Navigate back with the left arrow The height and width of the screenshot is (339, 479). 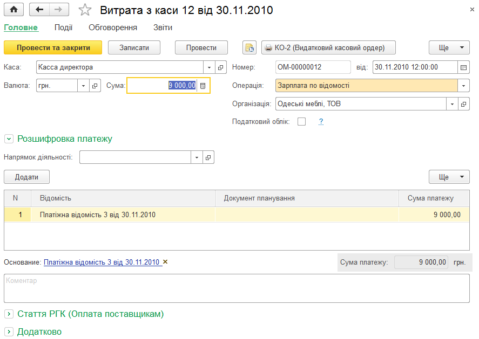39,10
